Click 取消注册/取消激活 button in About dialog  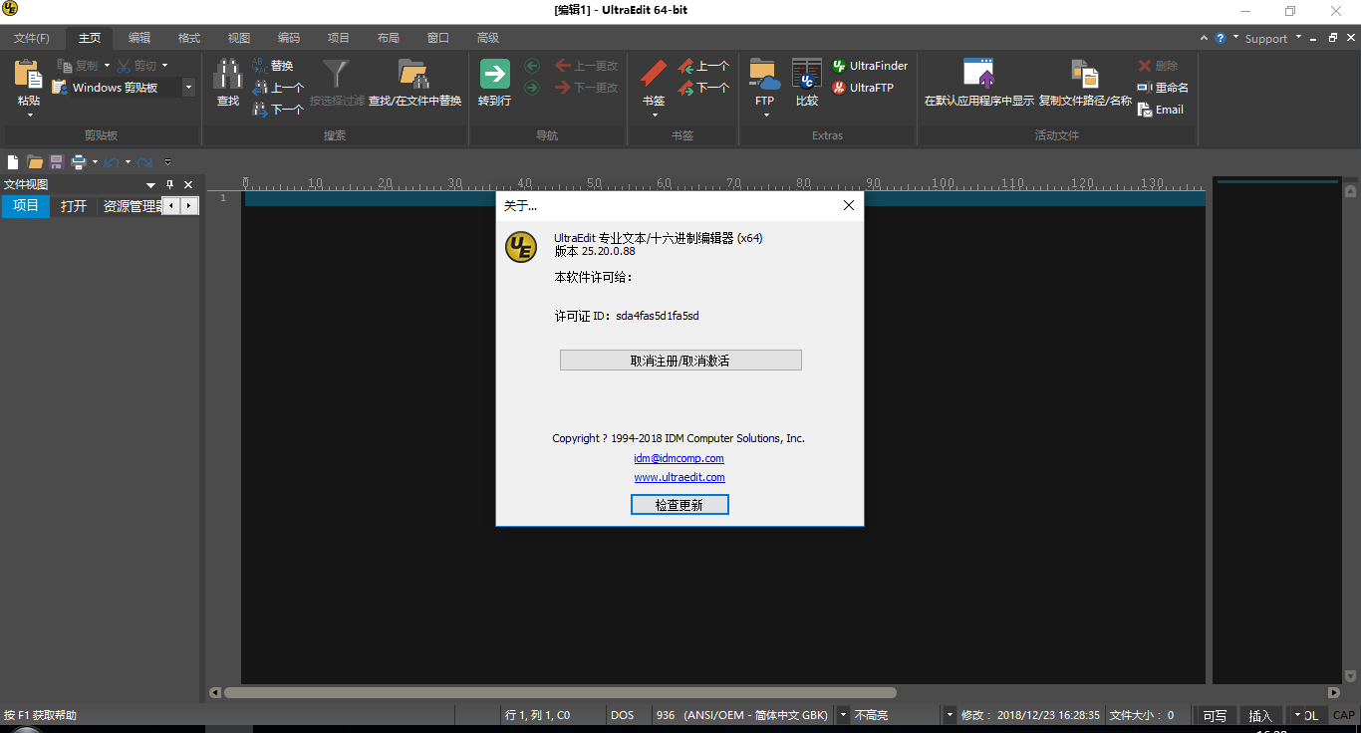[x=680, y=361]
